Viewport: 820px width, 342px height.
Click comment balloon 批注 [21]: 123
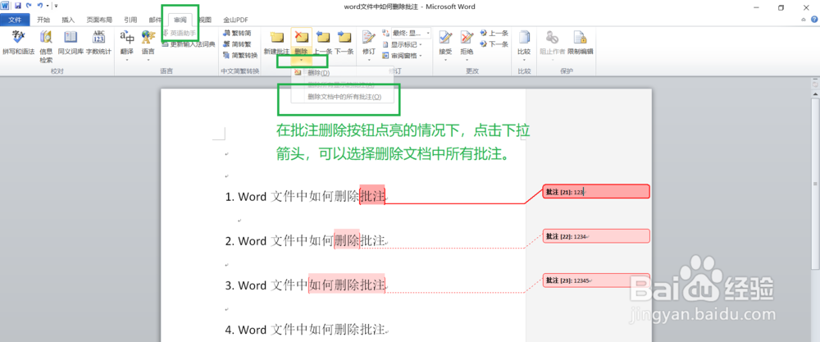pos(596,191)
